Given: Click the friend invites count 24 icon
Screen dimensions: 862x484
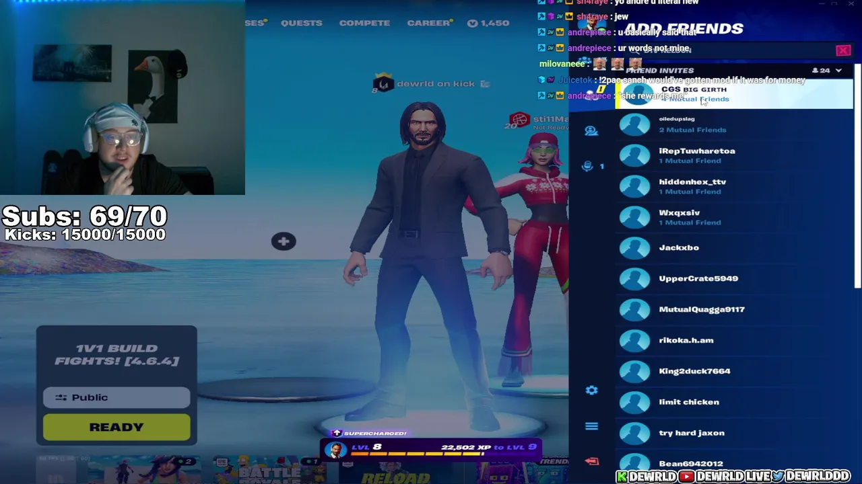Looking at the screenshot, I should (x=821, y=71).
